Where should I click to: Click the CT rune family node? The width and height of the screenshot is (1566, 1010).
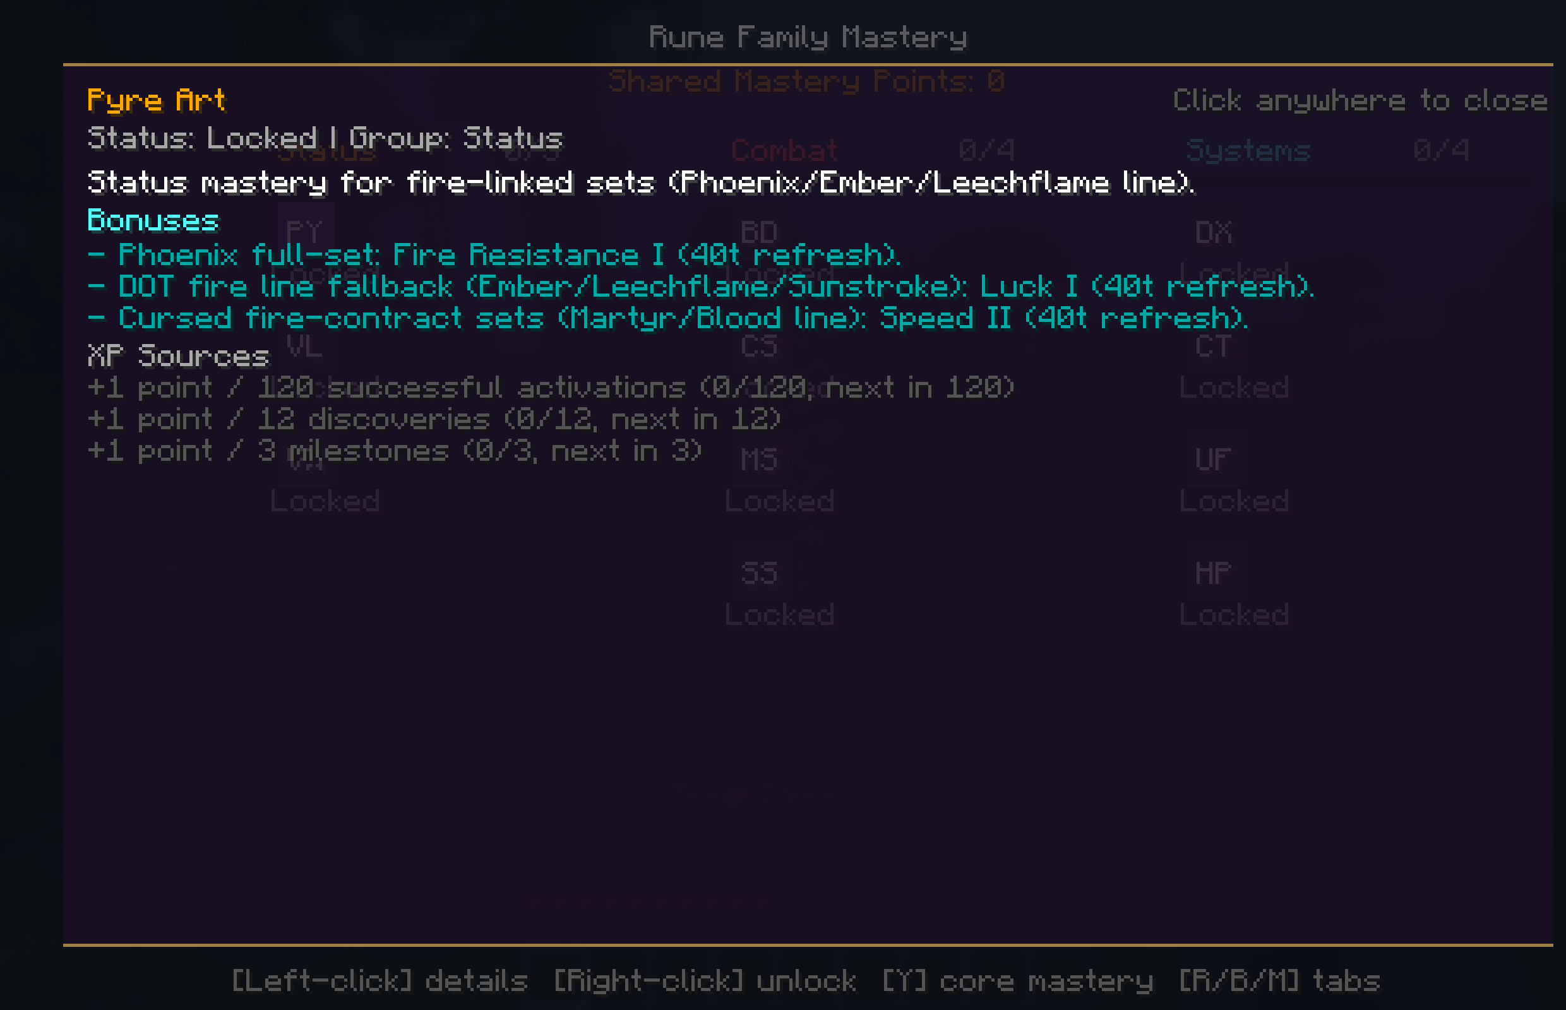[x=1214, y=346]
